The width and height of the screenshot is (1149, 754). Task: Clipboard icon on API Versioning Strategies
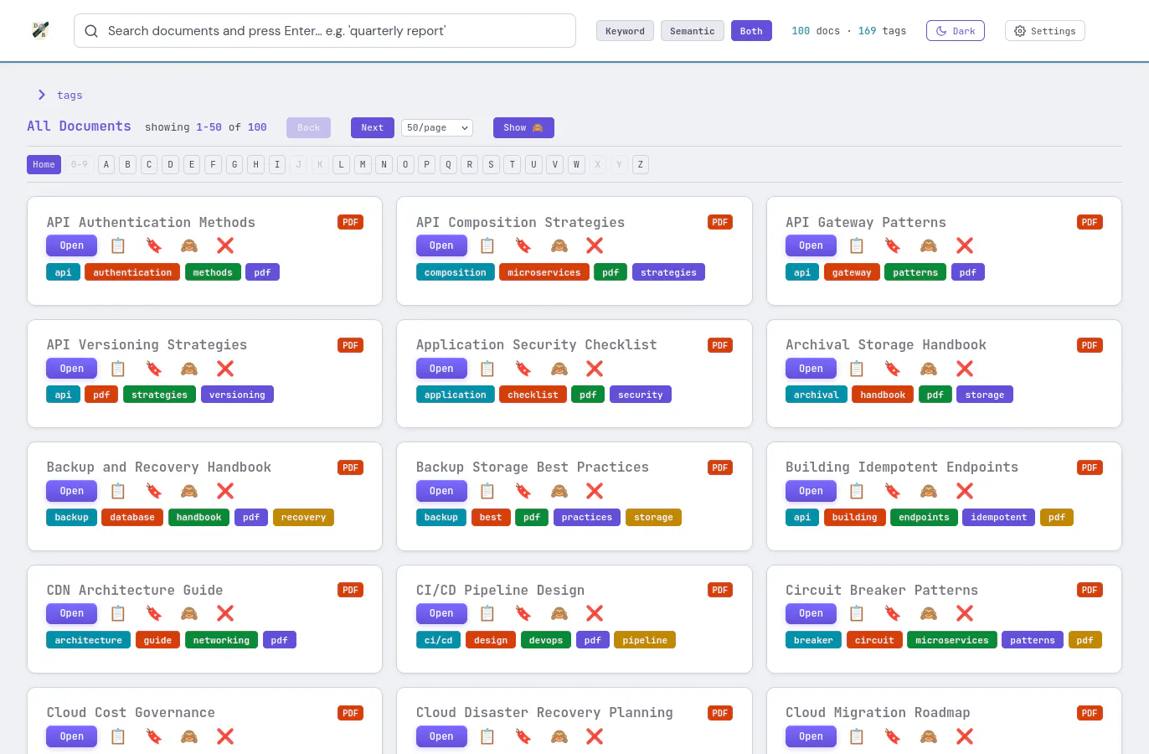click(118, 369)
